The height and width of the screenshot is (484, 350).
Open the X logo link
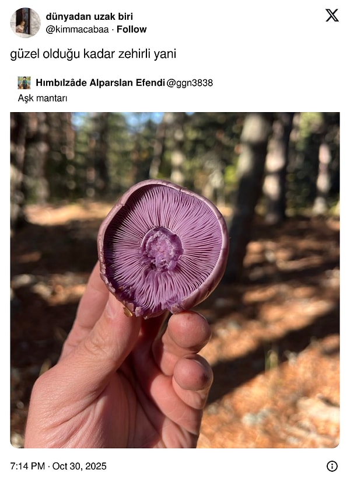pos(332,15)
